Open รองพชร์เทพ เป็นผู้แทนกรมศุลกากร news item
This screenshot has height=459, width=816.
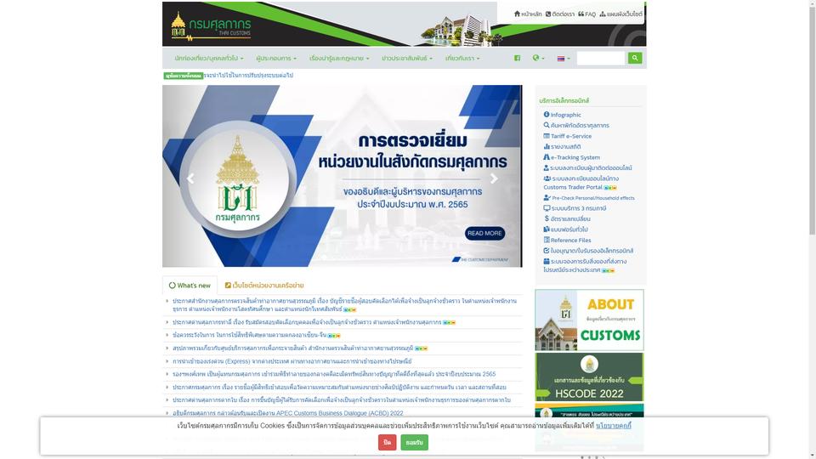click(x=334, y=374)
